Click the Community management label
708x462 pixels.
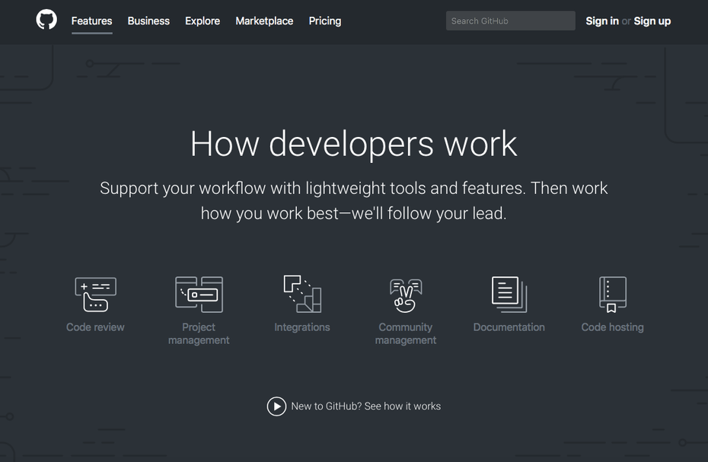406,333
